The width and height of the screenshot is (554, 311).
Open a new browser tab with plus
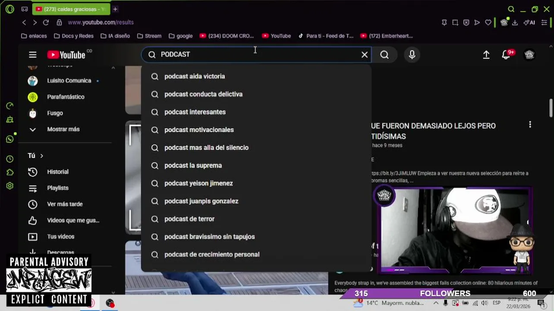pos(115,9)
